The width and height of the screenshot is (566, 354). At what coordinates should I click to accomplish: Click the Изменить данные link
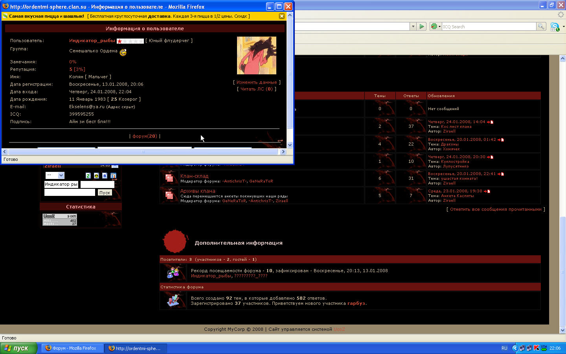tap(257, 82)
